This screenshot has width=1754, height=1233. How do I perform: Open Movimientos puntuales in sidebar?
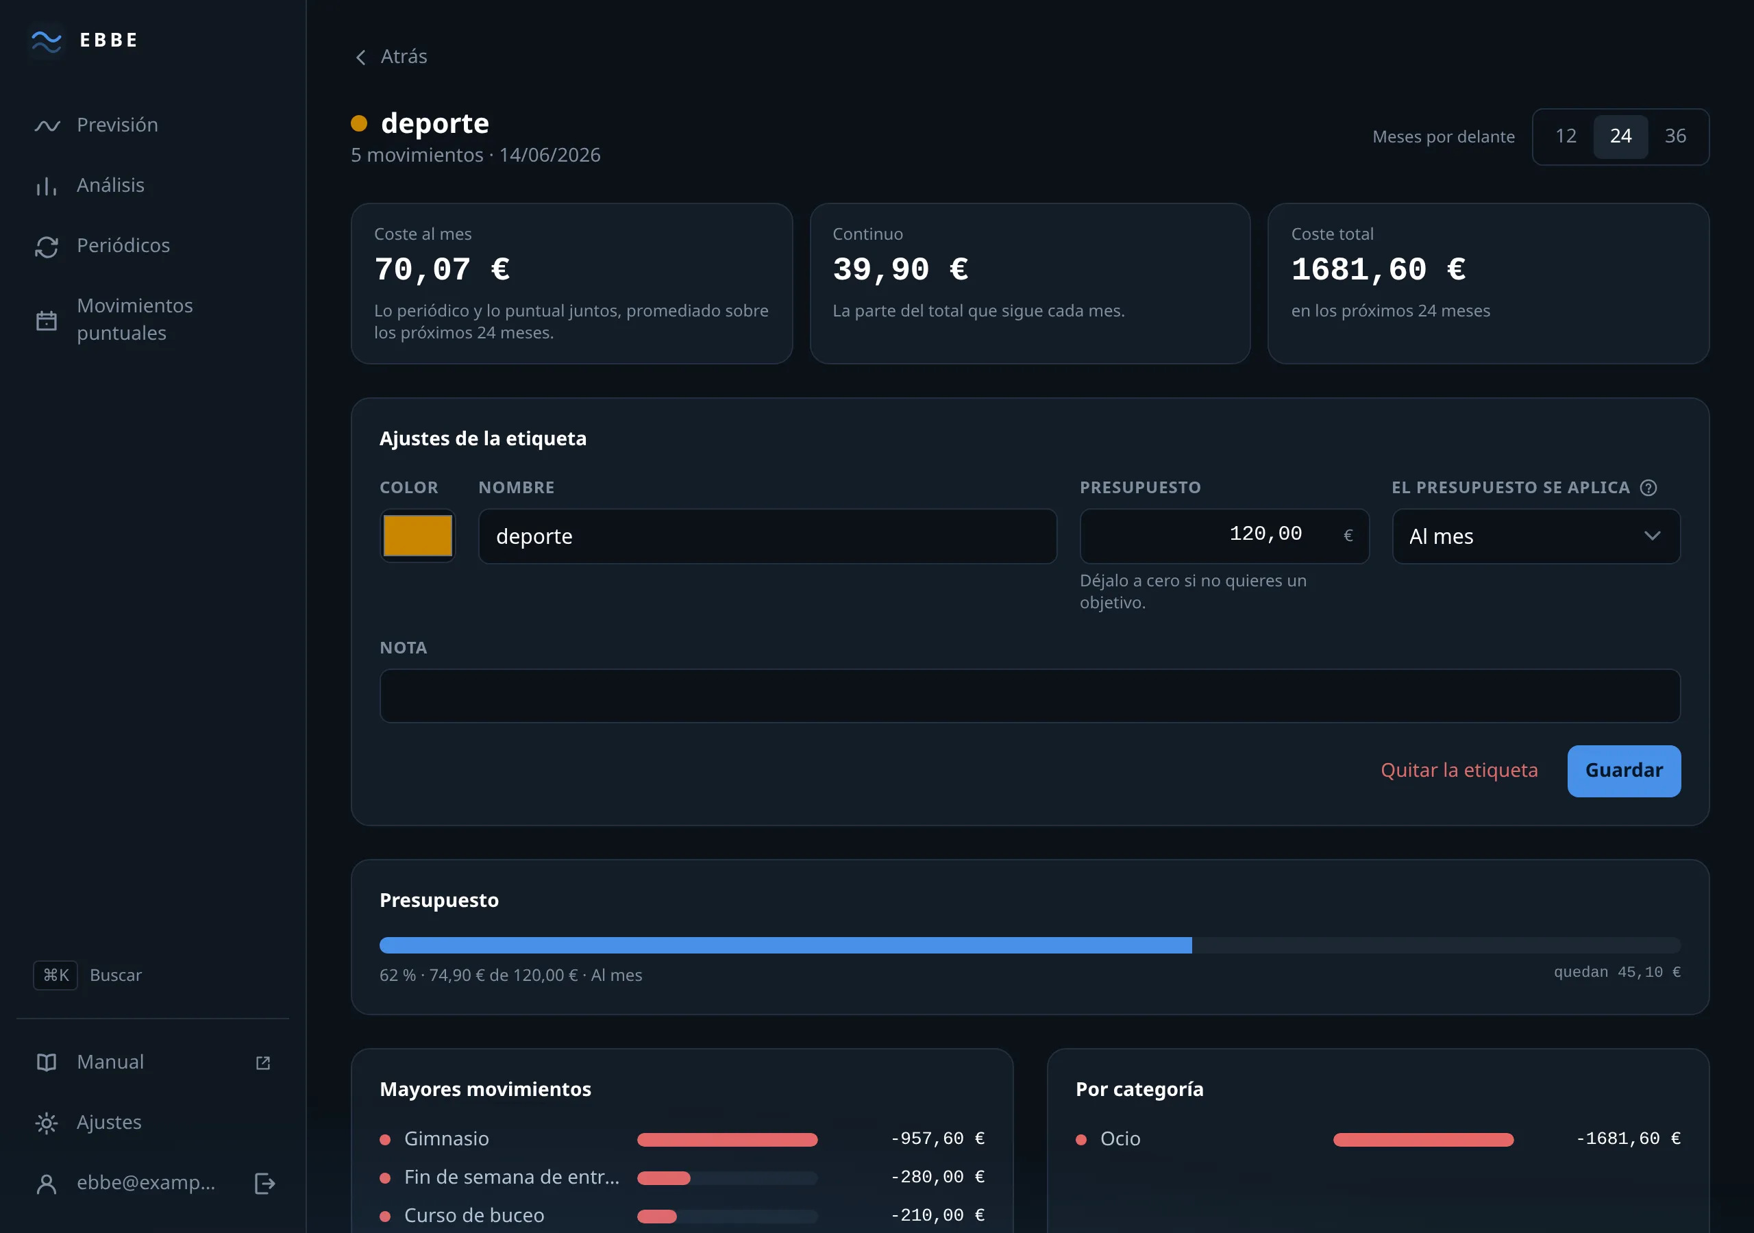click(153, 319)
